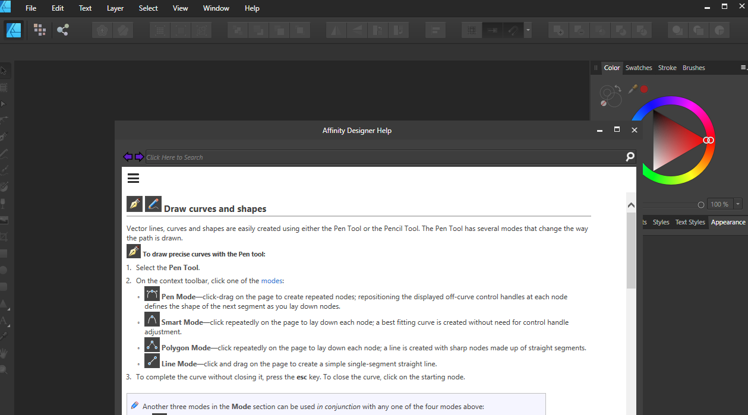Go back using Help purple left arrow
The height and width of the screenshot is (415, 748).
[x=128, y=157]
